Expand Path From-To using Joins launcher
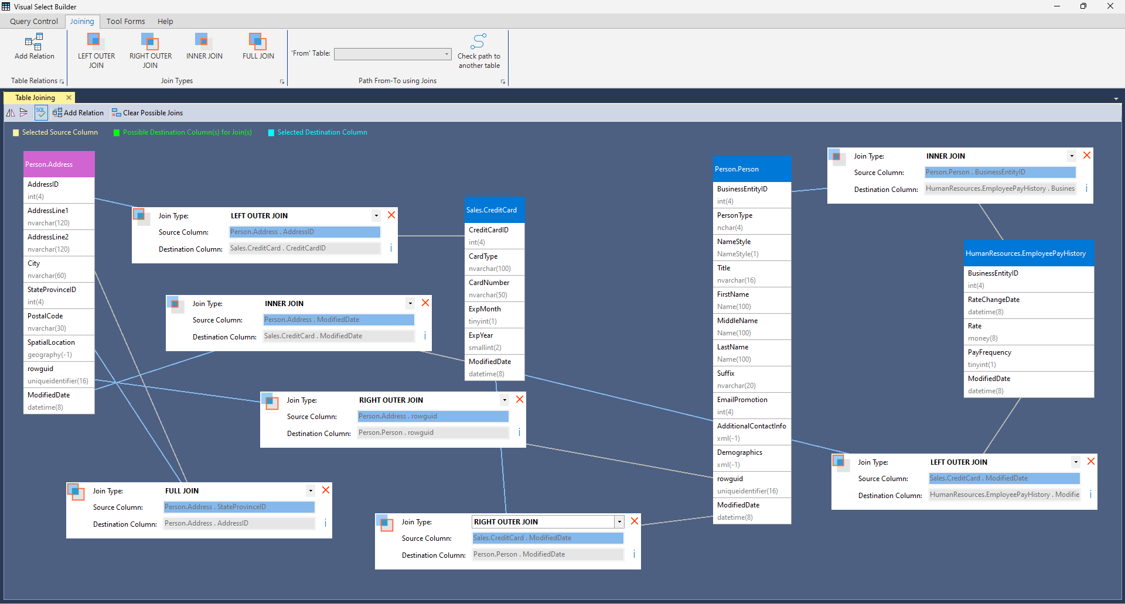 pos(503,81)
